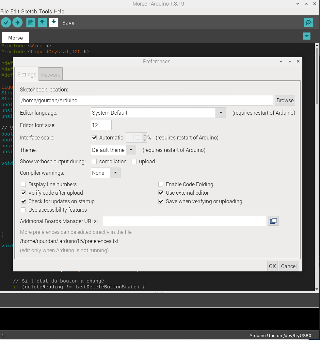The height and width of the screenshot is (340, 320).
Task: Click the Verify checkmark toolbar icon
Action: coord(6,22)
